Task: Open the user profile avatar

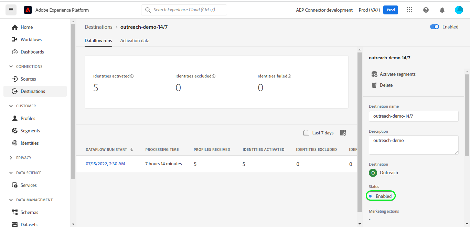Action: [459, 10]
